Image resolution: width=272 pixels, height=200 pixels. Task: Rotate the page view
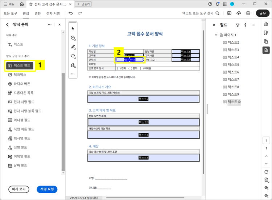pyautogui.click(x=266, y=172)
